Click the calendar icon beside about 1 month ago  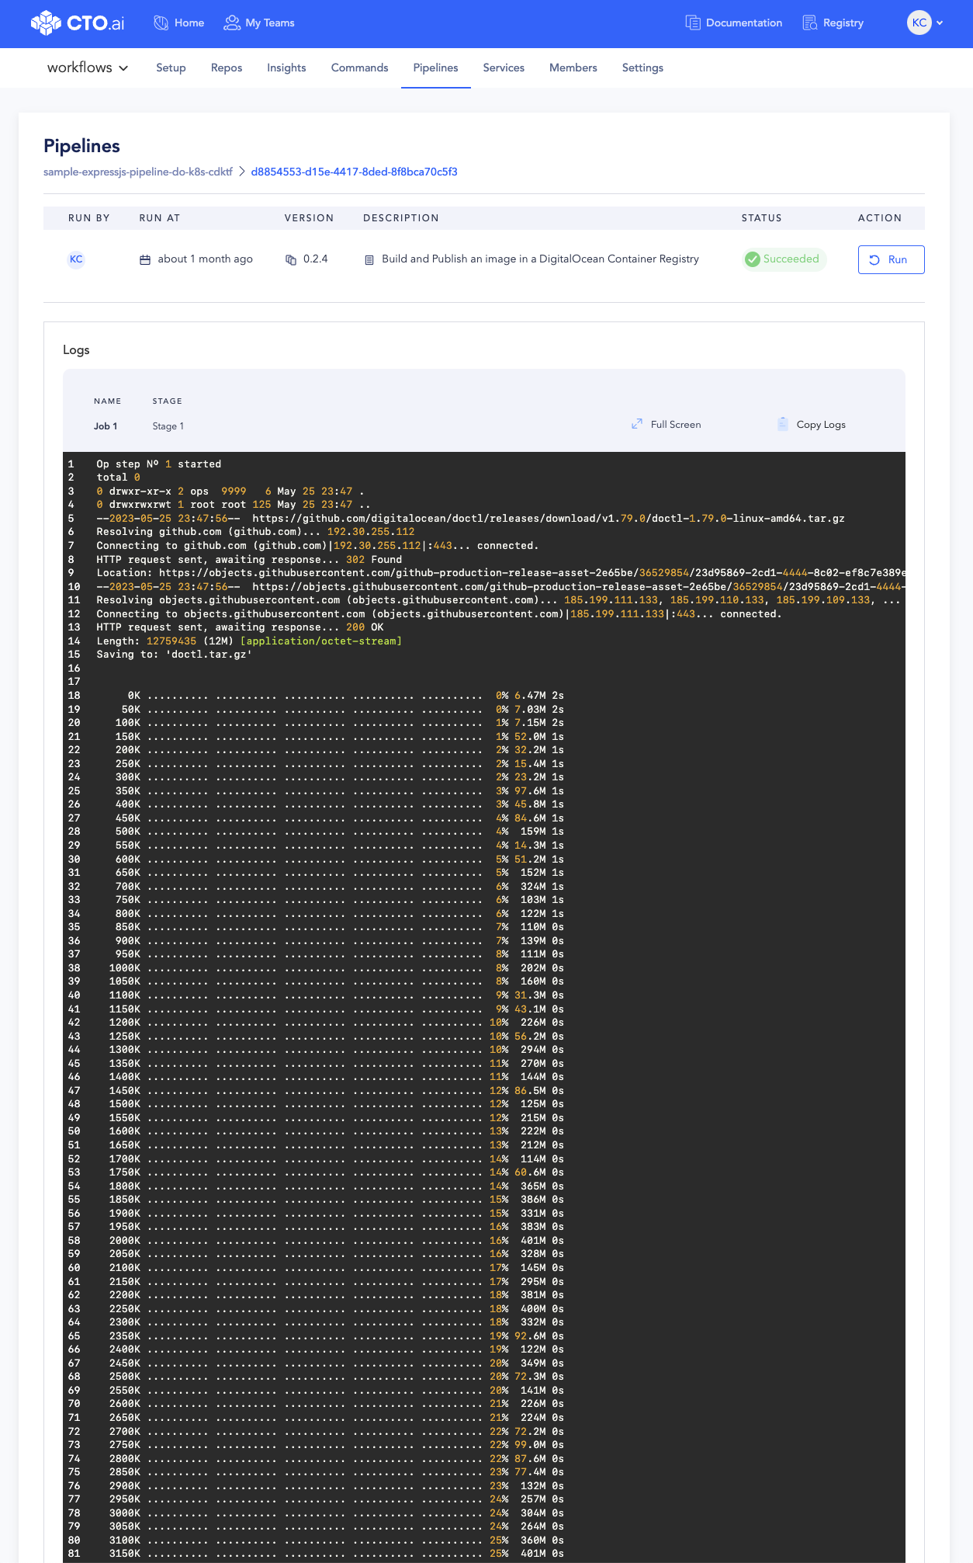point(145,259)
